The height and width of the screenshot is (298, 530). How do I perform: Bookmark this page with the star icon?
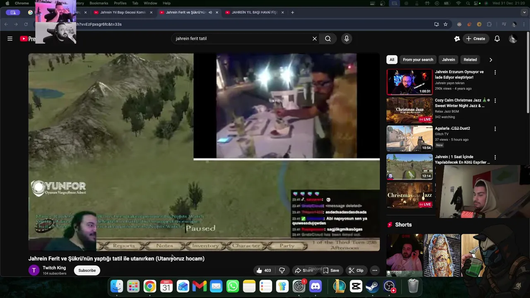(446, 24)
